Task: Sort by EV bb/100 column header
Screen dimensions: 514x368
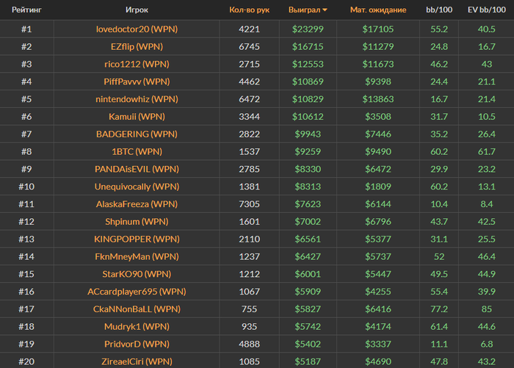Action: pos(485,10)
